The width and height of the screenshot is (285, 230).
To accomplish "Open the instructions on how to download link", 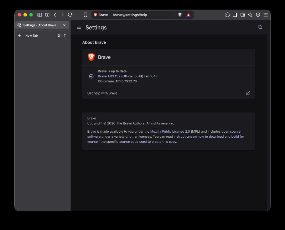I will (x=209, y=137).
